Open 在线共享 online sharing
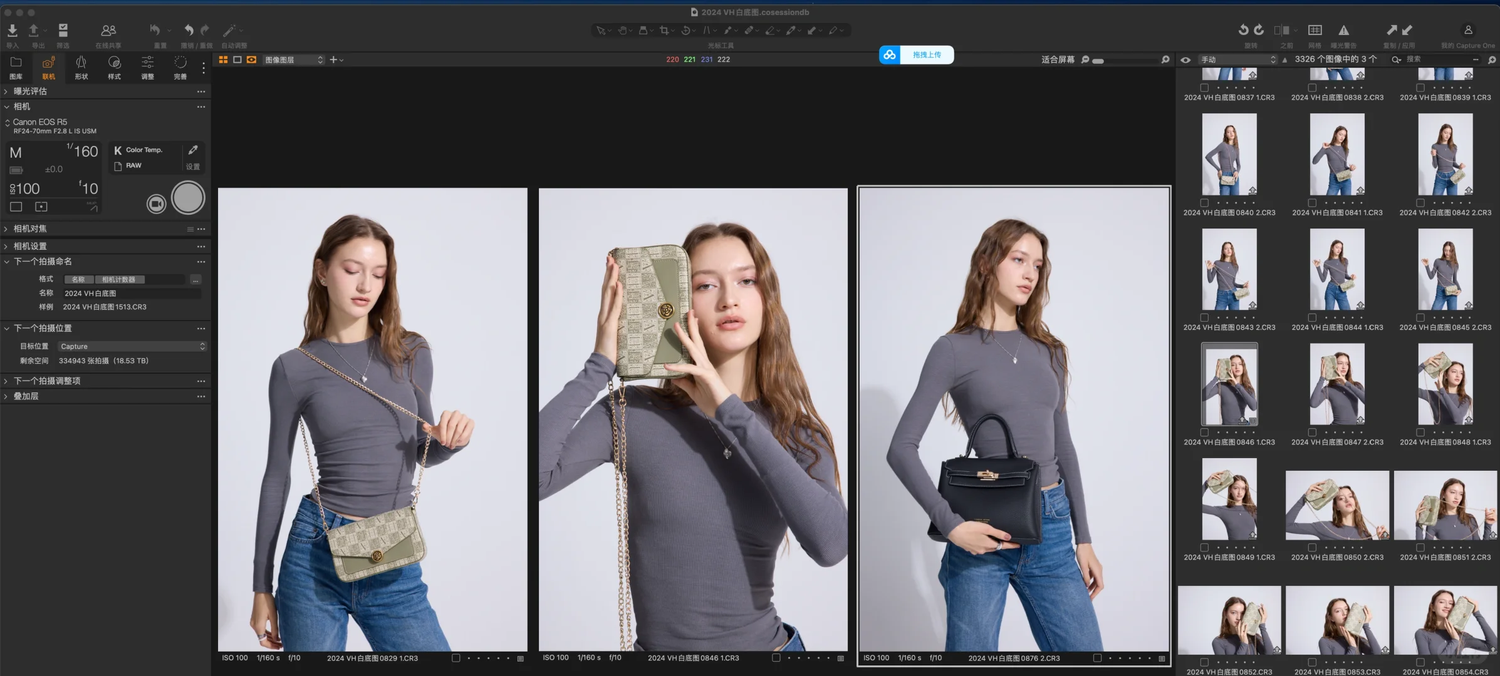Screen dimensions: 1500x676 (108, 30)
